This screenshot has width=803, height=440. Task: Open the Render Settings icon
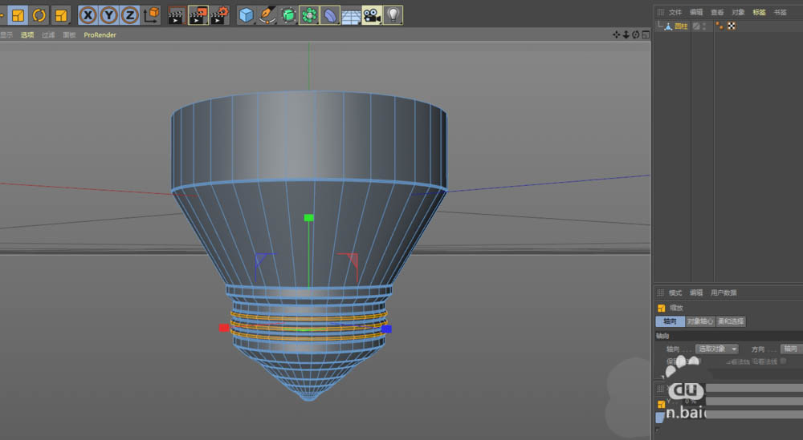coord(219,15)
